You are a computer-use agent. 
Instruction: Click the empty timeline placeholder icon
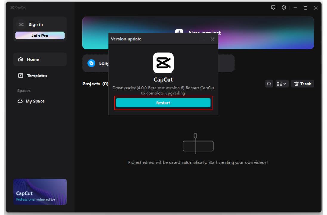(x=198, y=144)
